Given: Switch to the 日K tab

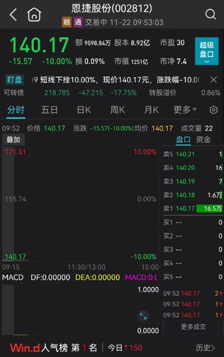Looking at the screenshot, I should click(84, 110).
